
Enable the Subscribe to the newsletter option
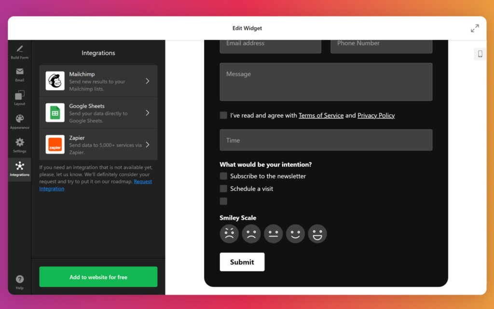coord(223,176)
